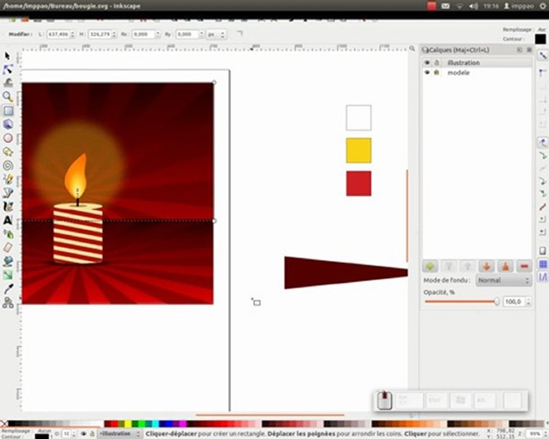This screenshot has height=439, width=549.
Task: Iconify the Calques panel
Action: pyautogui.click(x=519, y=50)
